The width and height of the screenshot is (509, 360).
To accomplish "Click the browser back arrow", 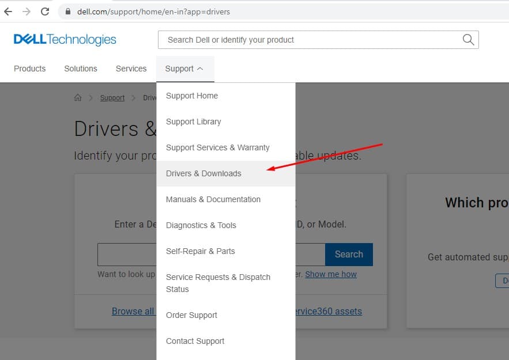I will pyautogui.click(x=8, y=12).
